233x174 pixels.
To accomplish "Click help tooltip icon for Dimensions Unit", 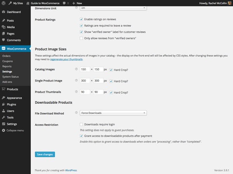I will [x=76, y=7].
